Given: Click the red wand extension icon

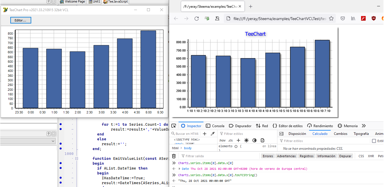Looking at the screenshot, I should (x=363, y=18).
